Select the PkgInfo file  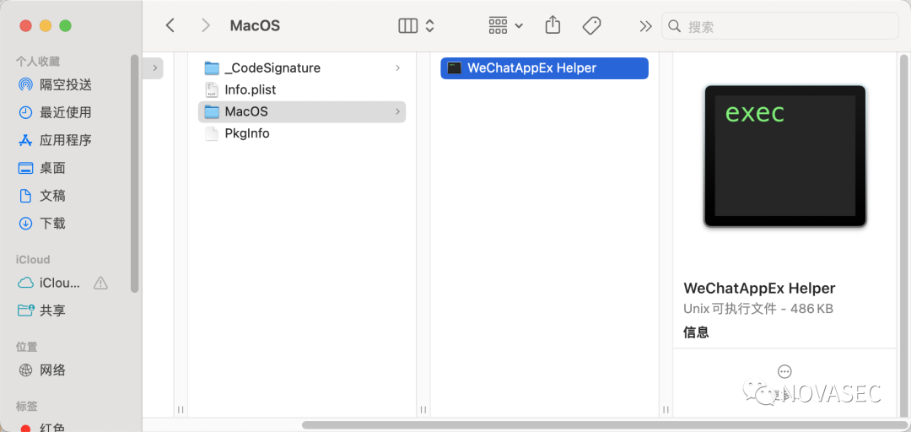[x=301, y=133]
